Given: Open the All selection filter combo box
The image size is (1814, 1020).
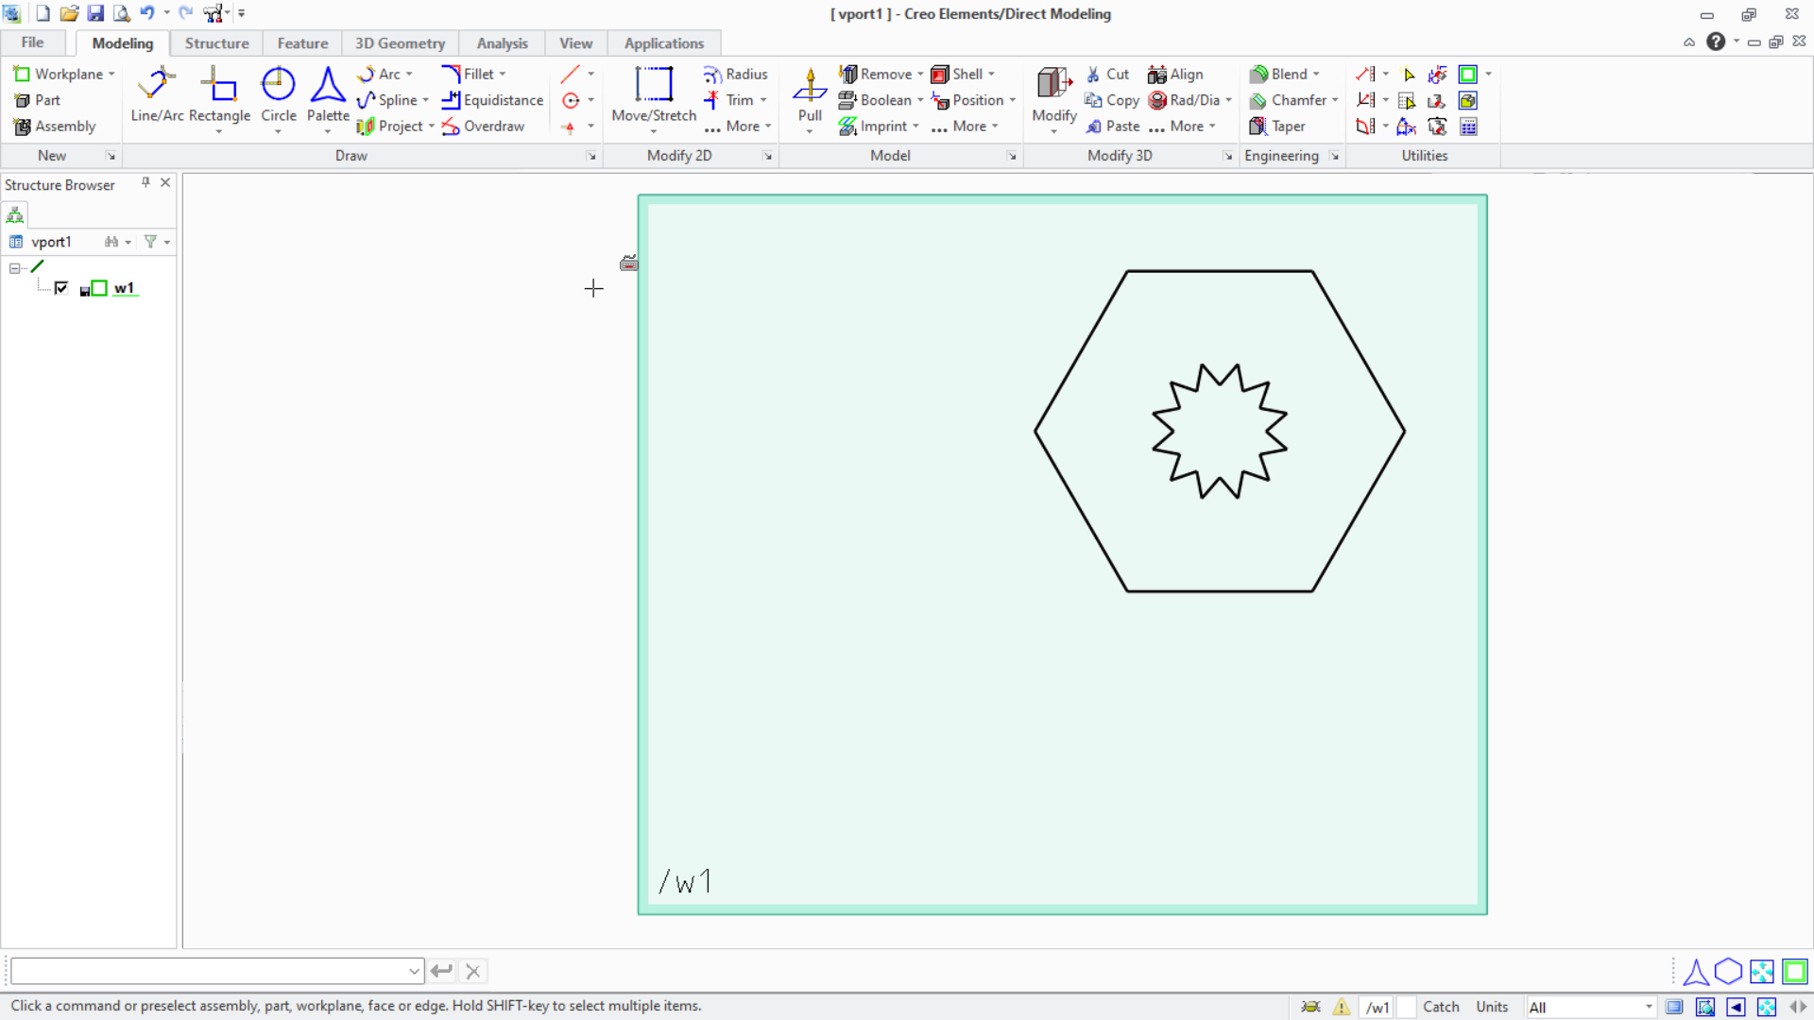Looking at the screenshot, I should click(1591, 1007).
